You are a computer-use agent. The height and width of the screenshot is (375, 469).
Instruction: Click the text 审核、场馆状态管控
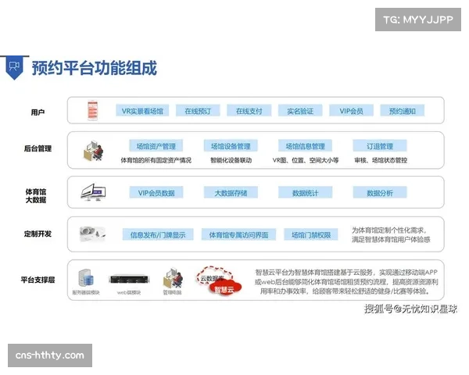tap(381, 160)
